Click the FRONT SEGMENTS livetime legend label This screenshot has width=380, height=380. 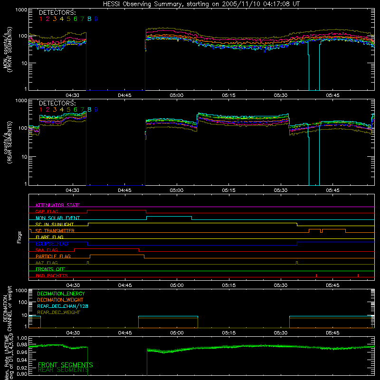click(x=66, y=365)
